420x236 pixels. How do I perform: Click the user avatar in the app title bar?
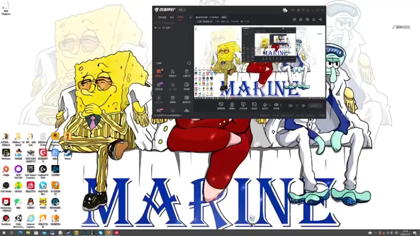(x=285, y=10)
